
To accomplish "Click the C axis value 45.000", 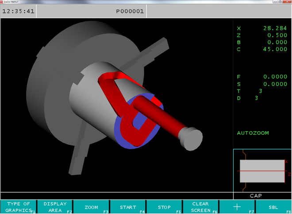I will point(274,49).
